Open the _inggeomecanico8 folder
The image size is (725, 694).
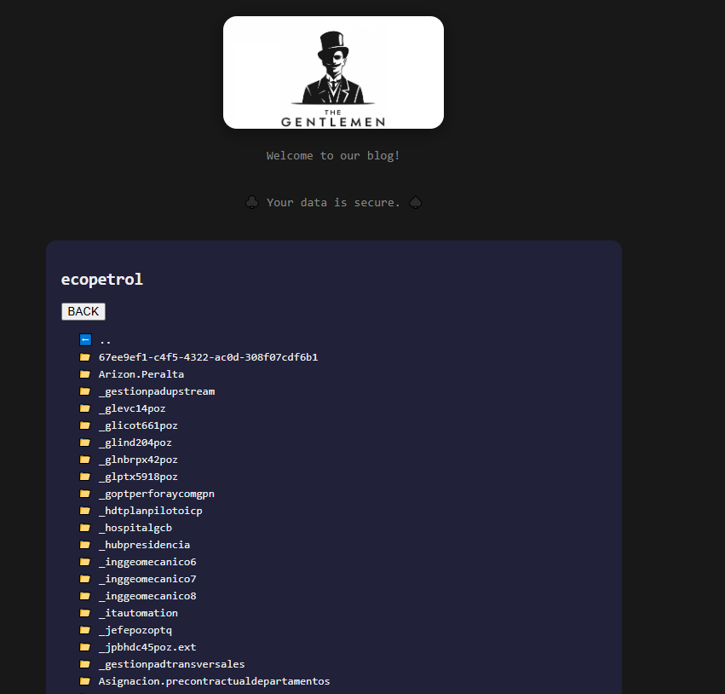point(147,596)
